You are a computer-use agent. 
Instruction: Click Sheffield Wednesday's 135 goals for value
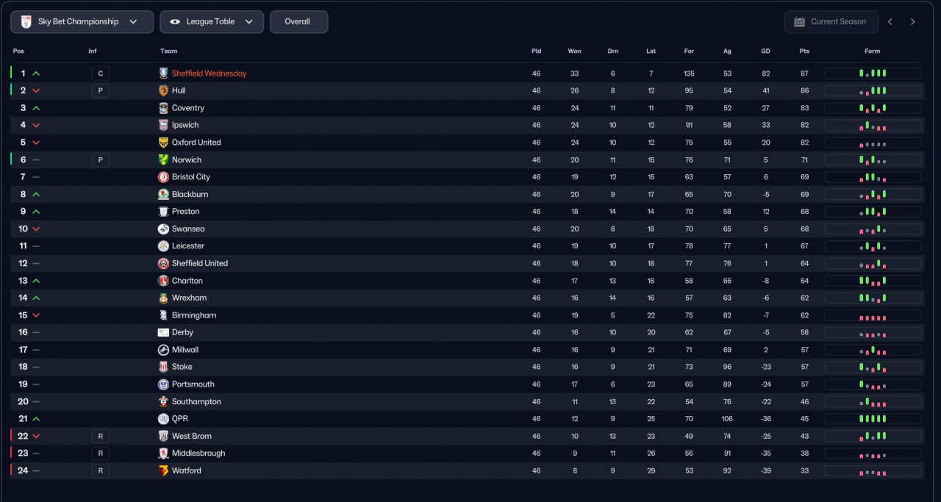pyautogui.click(x=689, y=73)
